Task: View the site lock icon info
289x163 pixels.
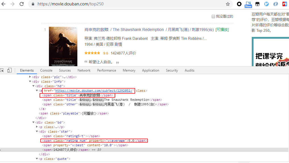Action: [x=33, y=4]
